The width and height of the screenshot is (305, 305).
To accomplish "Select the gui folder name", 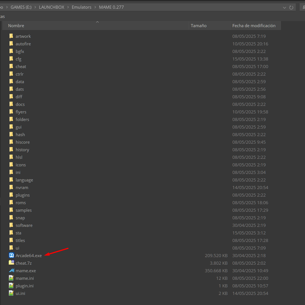I will click(x=19, y=127).
